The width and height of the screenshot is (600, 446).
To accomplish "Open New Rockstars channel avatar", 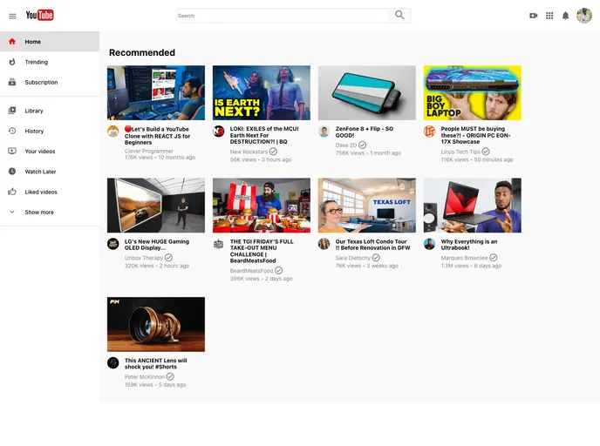I will pyautogui.click(x=219, y=131).
